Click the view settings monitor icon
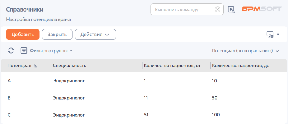 270,35
